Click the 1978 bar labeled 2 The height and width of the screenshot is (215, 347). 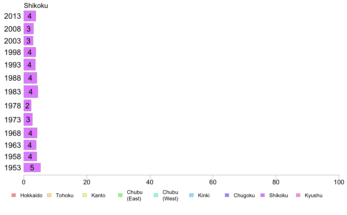27,105
